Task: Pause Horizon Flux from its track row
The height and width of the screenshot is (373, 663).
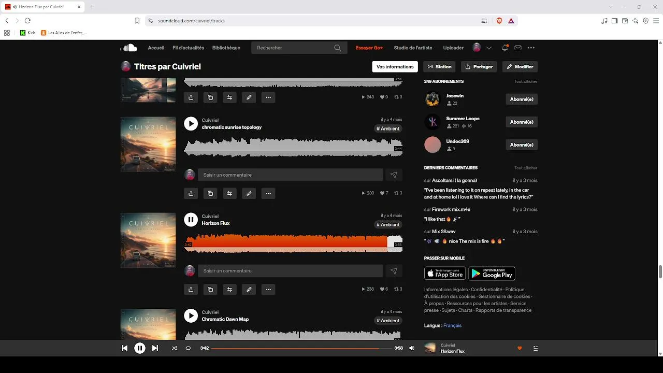Action: pyautogui.click(x=191, y=220)
